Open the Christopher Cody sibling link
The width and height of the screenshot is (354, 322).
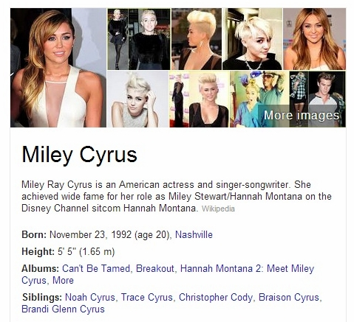[x=216, y=297]
